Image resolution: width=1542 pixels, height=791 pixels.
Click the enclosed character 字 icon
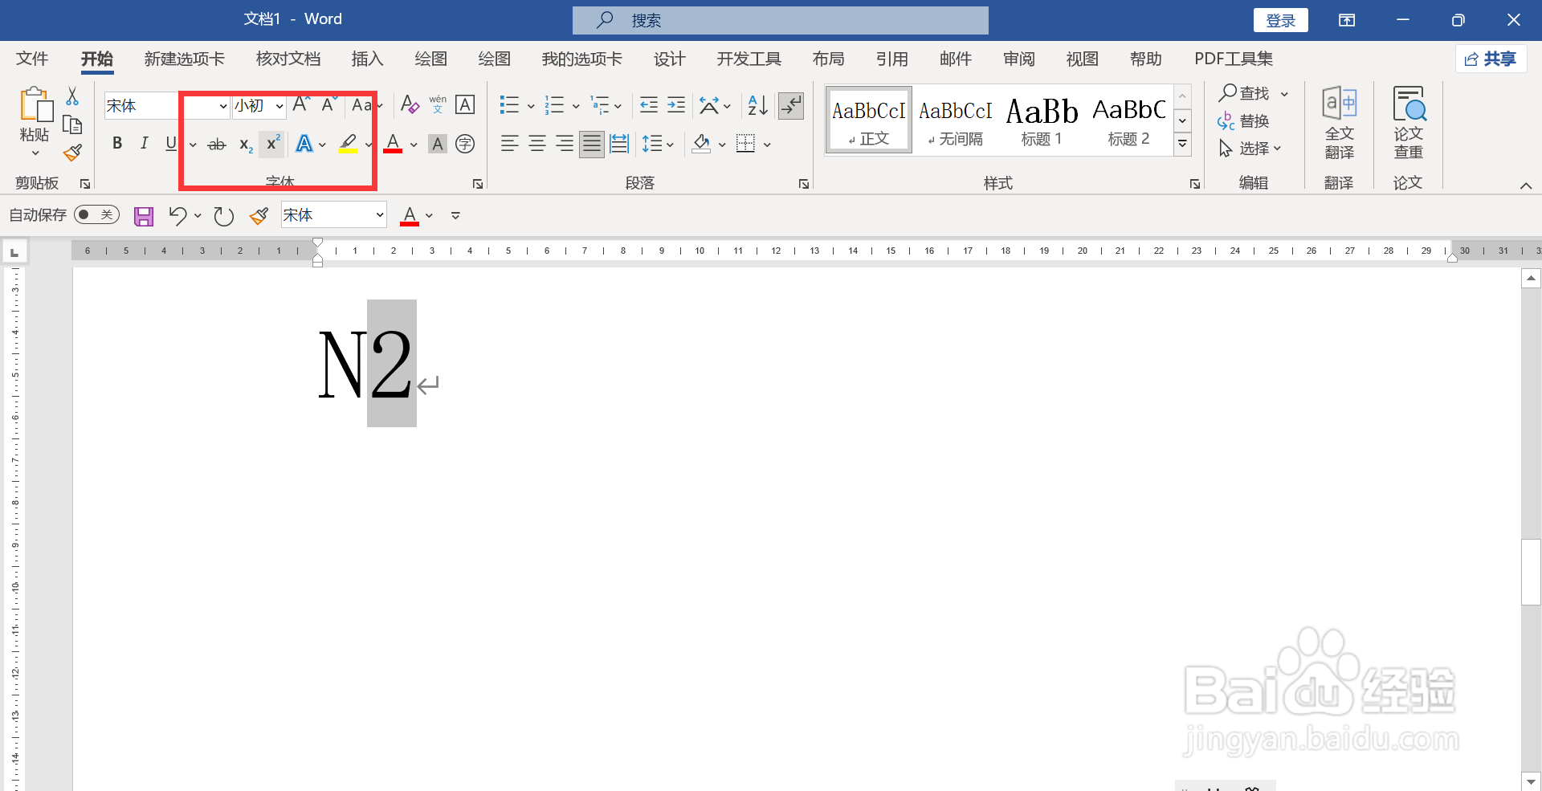tap(465, 144)
